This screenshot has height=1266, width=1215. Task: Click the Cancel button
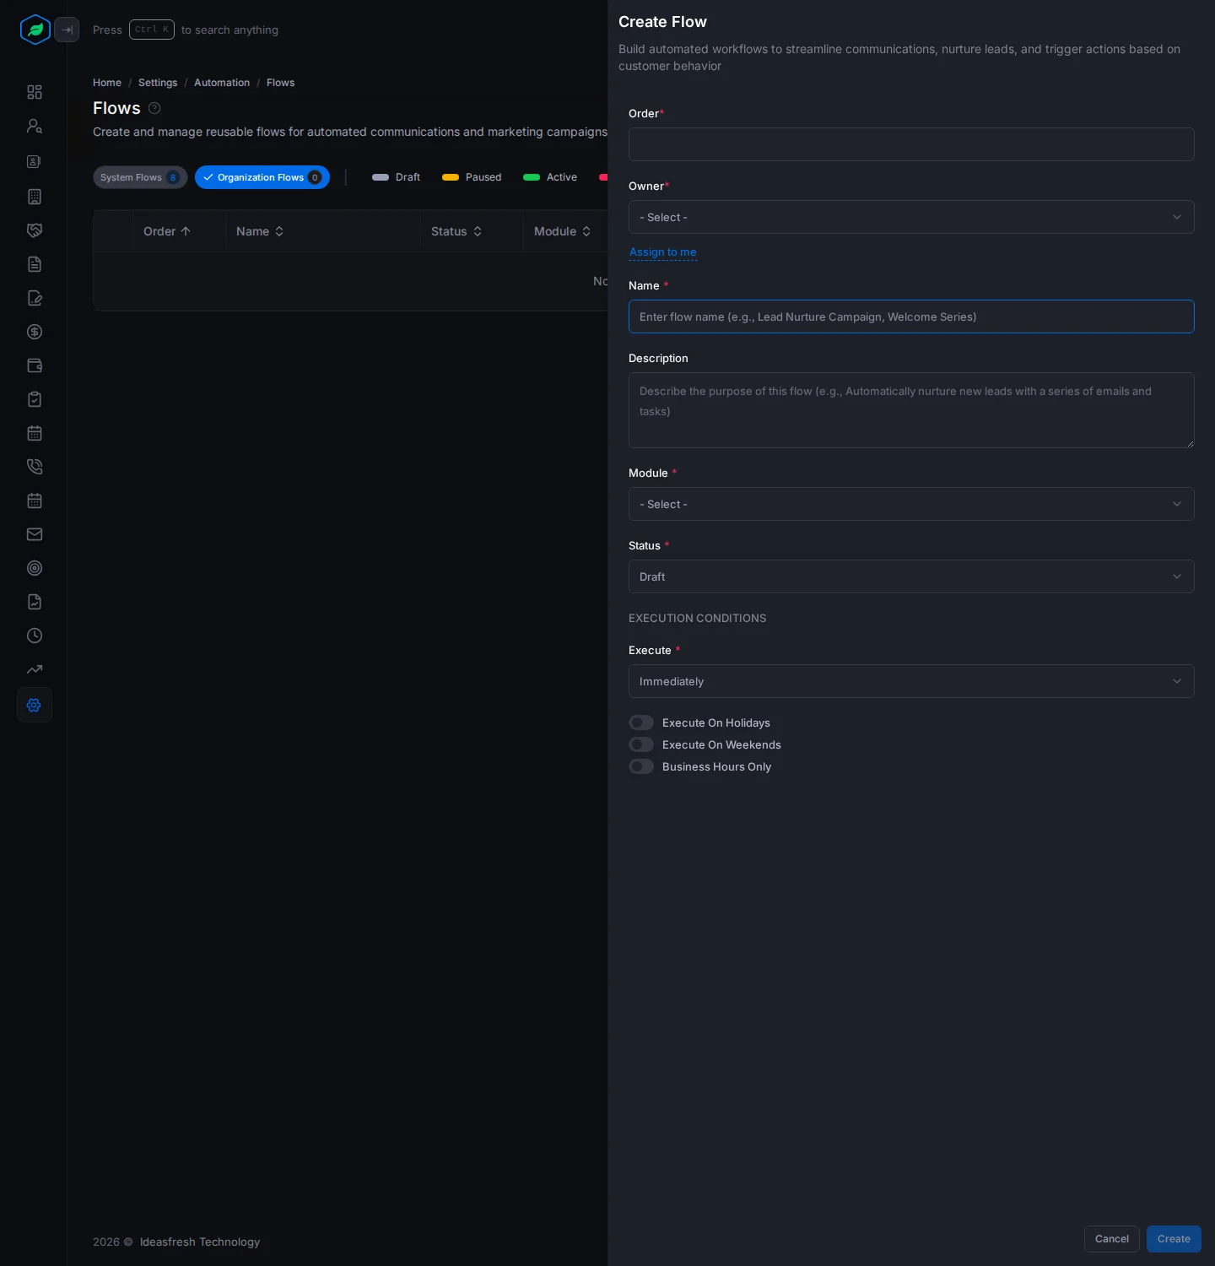pyautogui.click(x=1112, y=1239)
